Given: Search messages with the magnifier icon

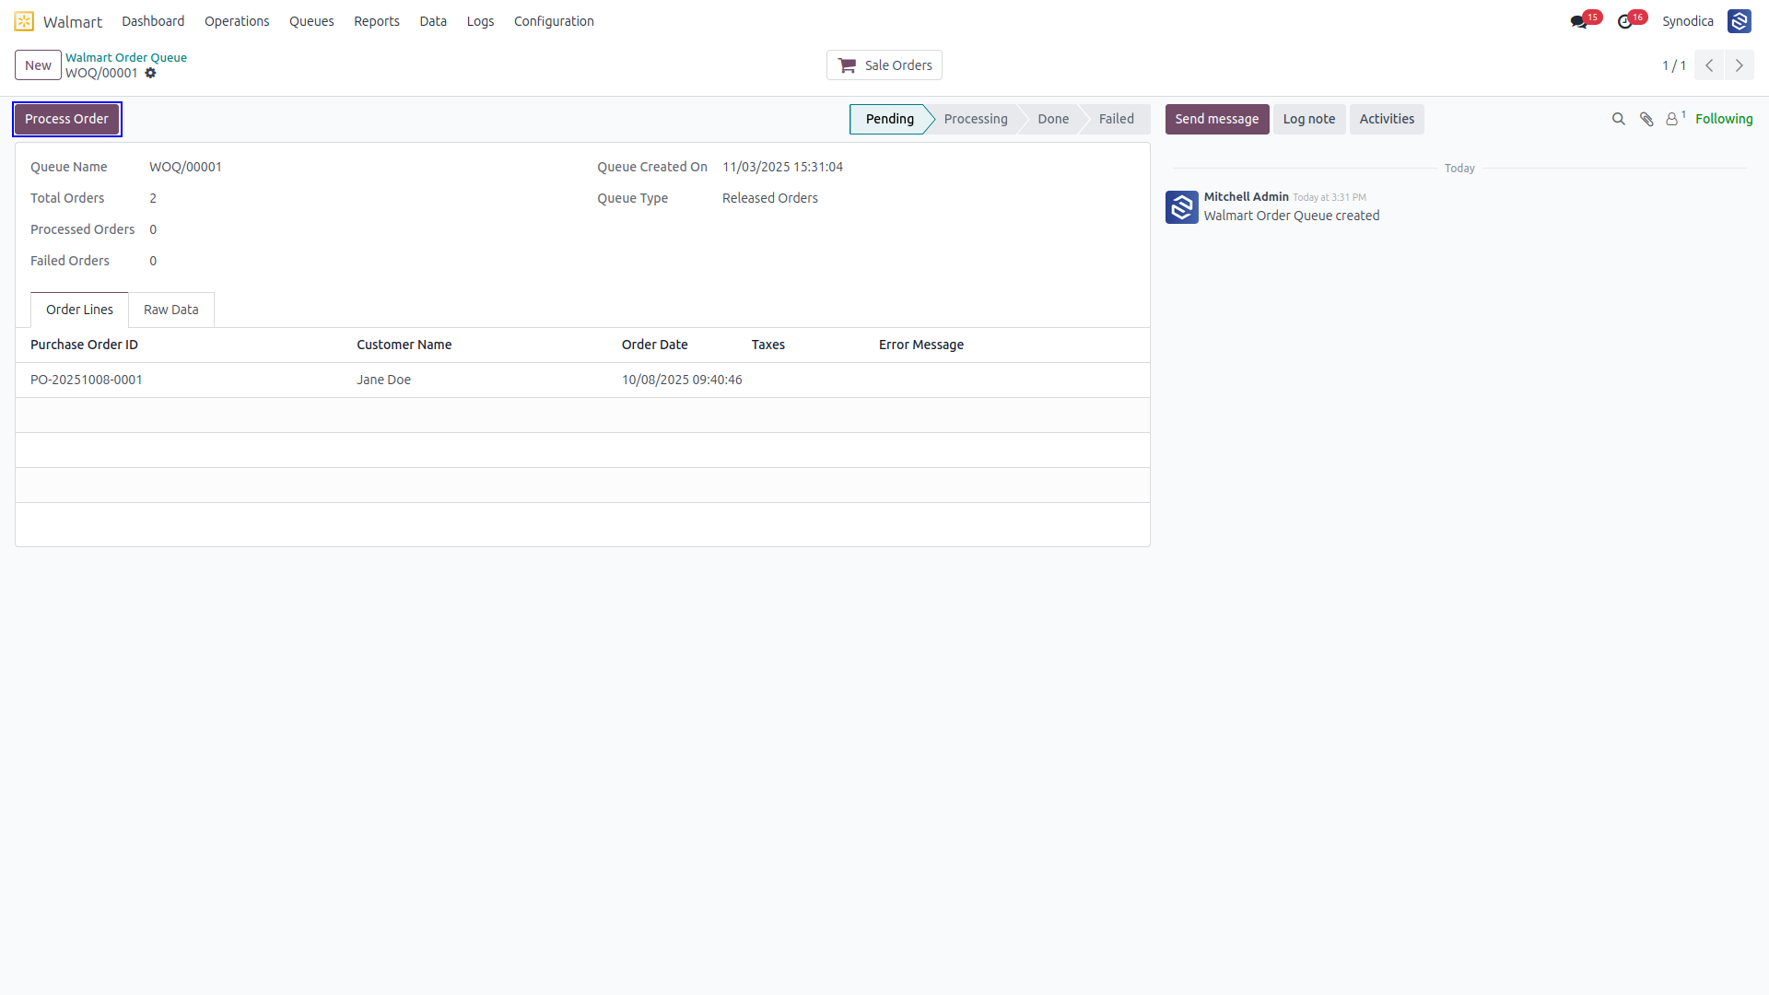Looking at the screenshot, I should pos(1618,119).
